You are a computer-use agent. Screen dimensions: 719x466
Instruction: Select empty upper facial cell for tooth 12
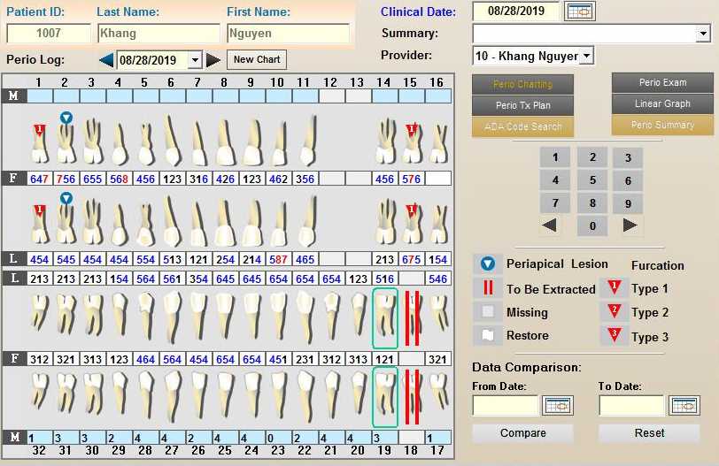point(331,179)
